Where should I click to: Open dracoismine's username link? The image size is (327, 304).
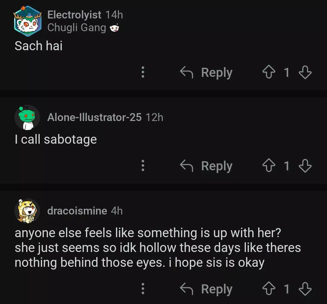pyautogui.click(x=77, y=211)
